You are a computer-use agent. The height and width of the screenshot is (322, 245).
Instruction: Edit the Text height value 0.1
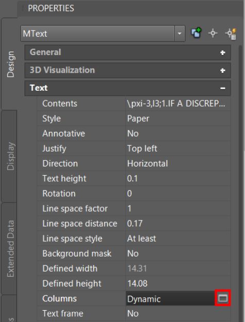178,178
